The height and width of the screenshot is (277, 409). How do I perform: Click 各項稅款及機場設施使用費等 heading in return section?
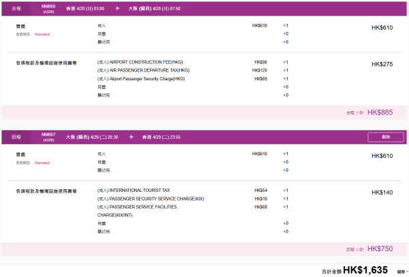[x=46, y=191]
